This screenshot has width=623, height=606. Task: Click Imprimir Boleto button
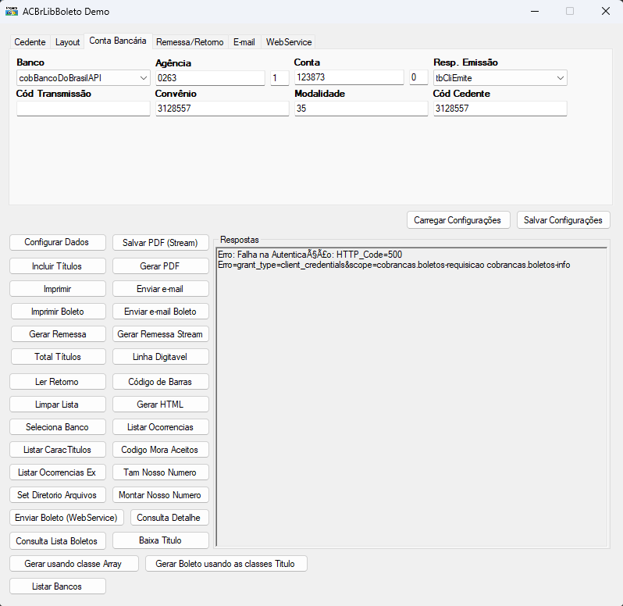[x=59, y=311]
